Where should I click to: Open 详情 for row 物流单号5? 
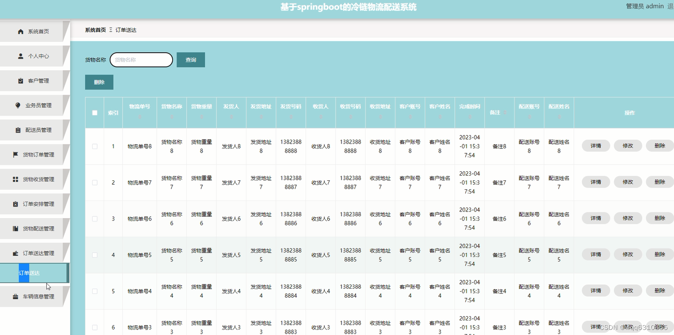pos(596,254)
